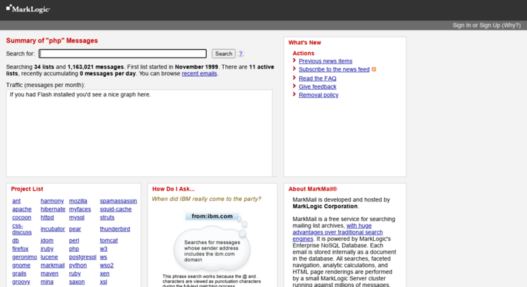Open the spamassassin project link
Viewport: 527px width, 287px height.
click(118, 201)
